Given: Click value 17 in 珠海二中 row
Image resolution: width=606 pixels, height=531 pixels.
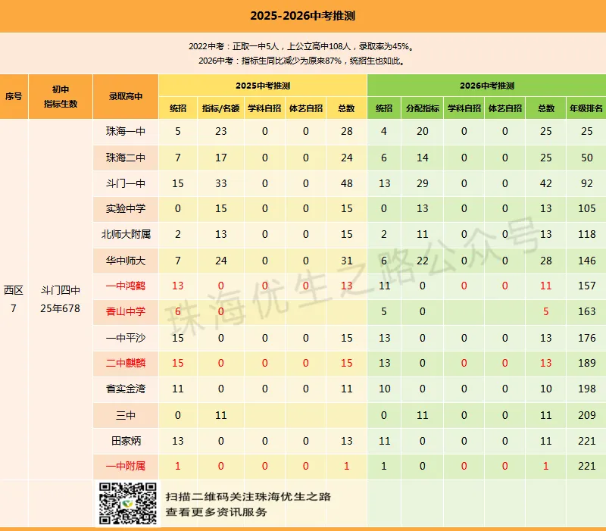Looking at the screenshot, I should [x=220, y=158].
